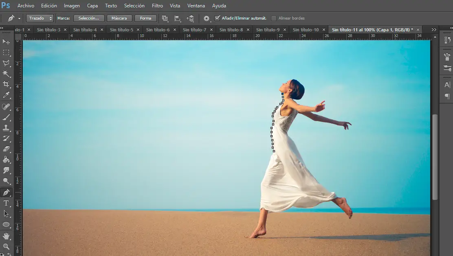Show hidden document tabs with double arrow
This screenshot has width=453, height=256.
point(434,30)
